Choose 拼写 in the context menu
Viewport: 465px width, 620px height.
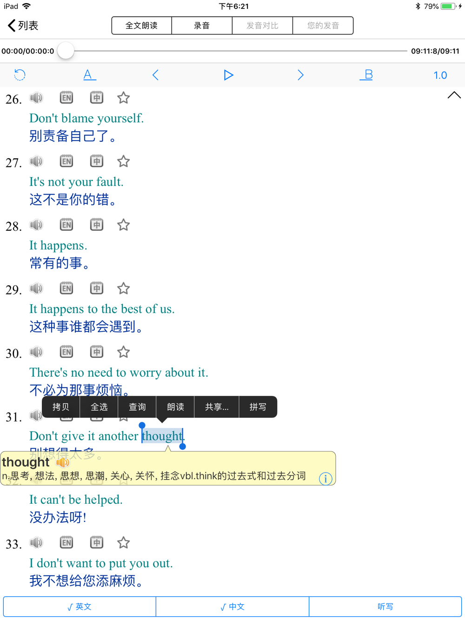click(x=258, y=407)
